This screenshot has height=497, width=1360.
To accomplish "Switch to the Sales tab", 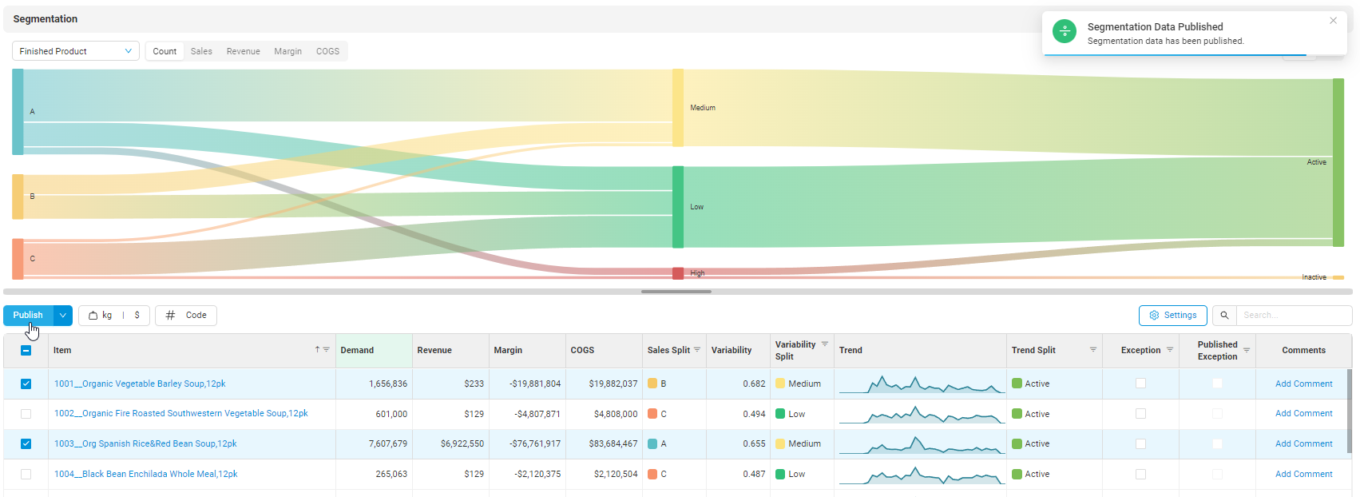I will (x=201, y=51).
